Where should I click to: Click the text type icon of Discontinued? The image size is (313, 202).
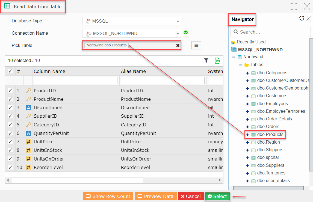pos(28,108)
